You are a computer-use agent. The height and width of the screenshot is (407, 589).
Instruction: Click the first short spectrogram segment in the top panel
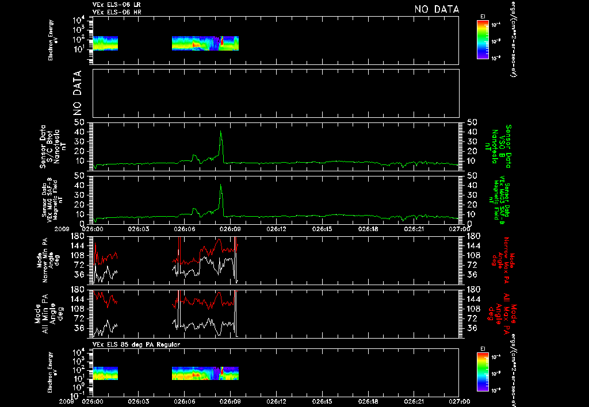click(x=105, y=43)
